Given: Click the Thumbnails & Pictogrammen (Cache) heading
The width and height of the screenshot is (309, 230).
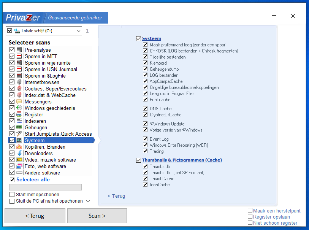Looking at the screenshot, I should click(x=182, y=160).
